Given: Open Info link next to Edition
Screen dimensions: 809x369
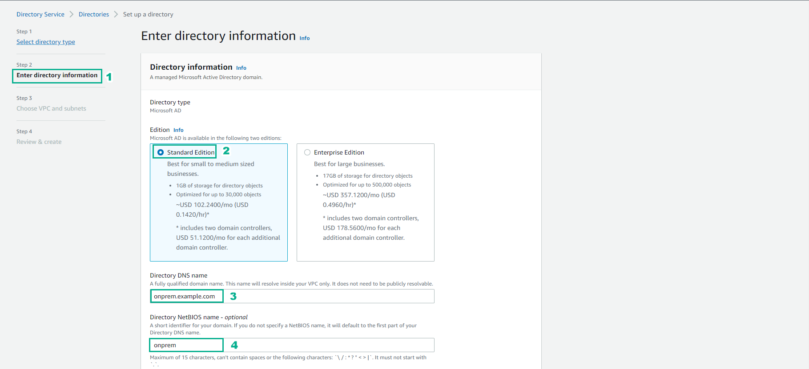Looking at the screenshot, I should 178,130.
